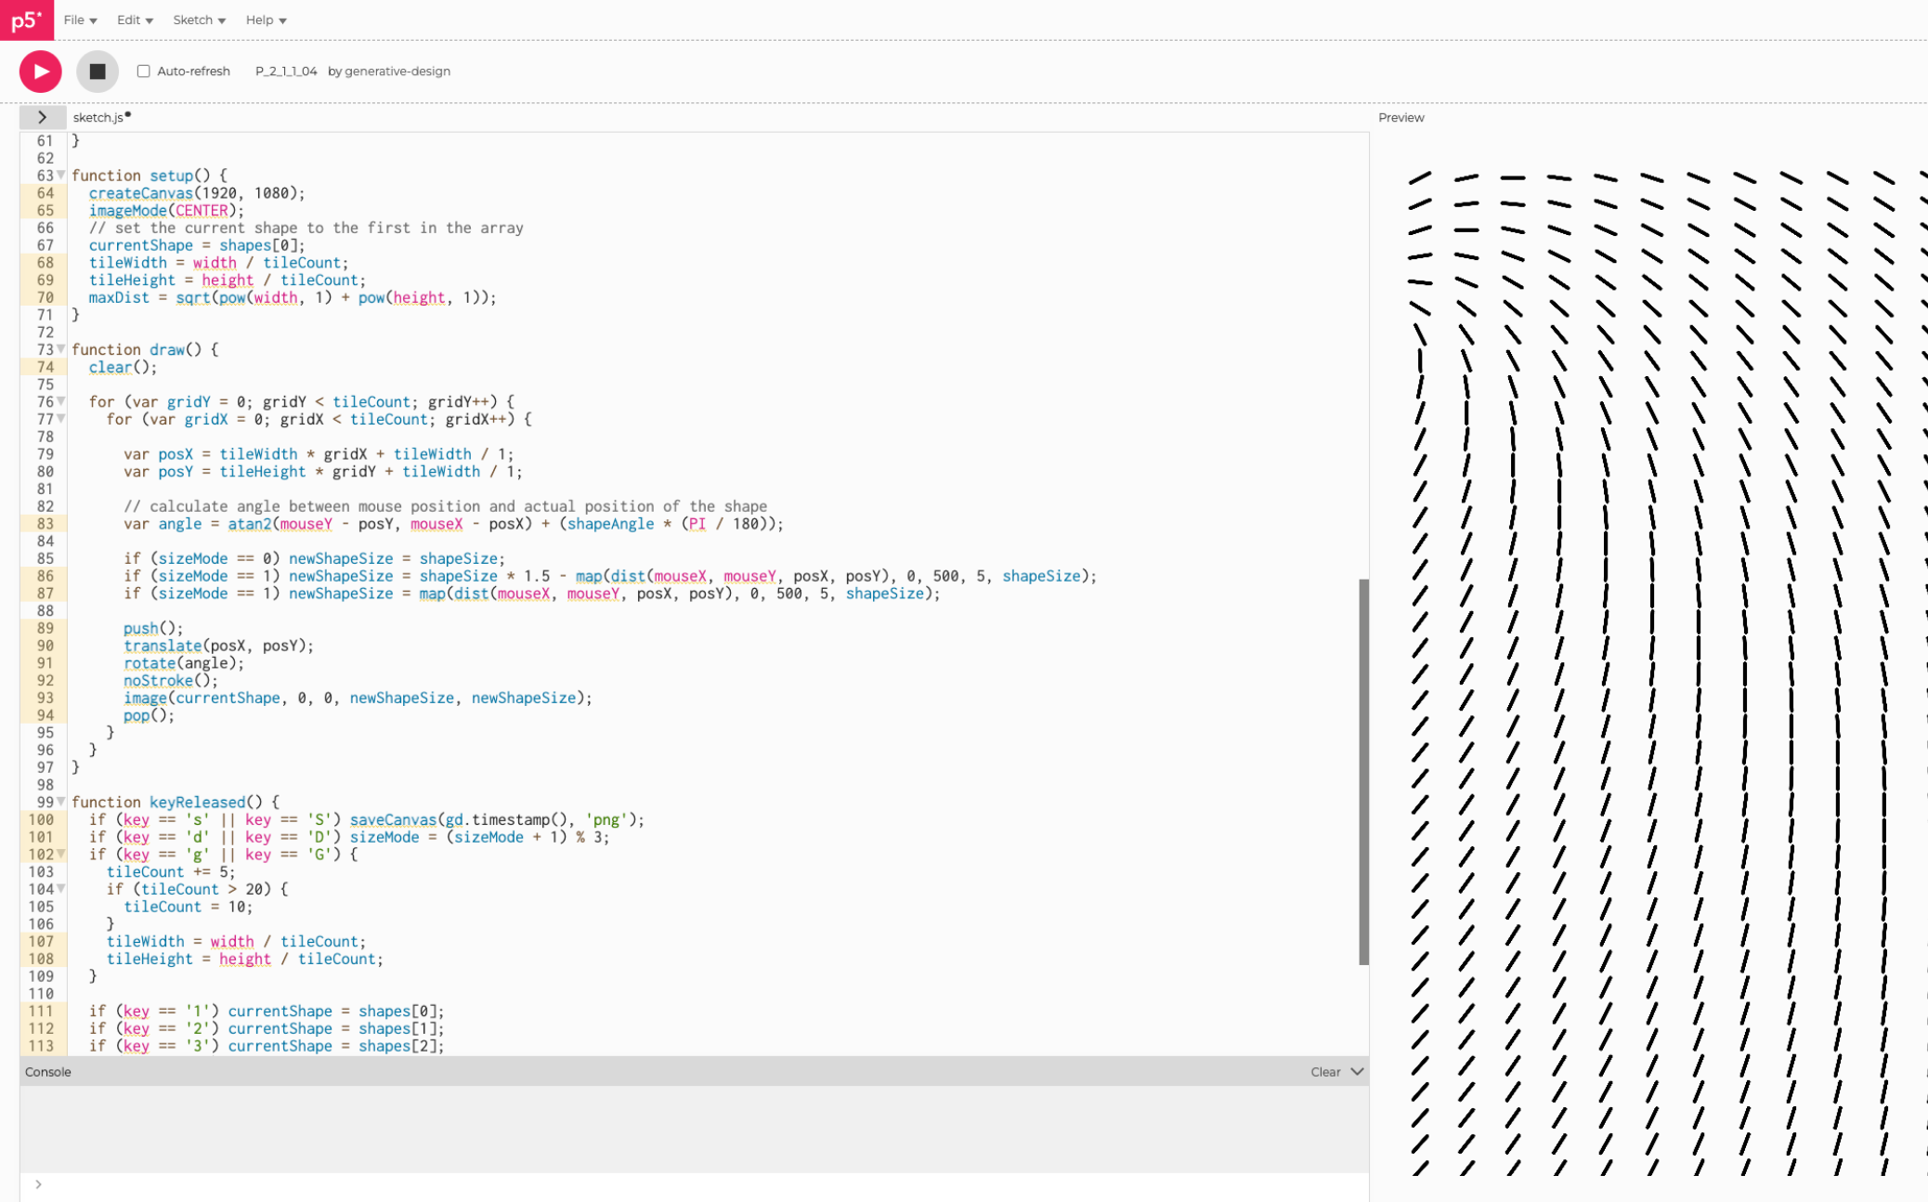This screenshot has width=1928, height=1202.
Task: Open the Sketch dropdown menu
Action: [x=199, y=20]
